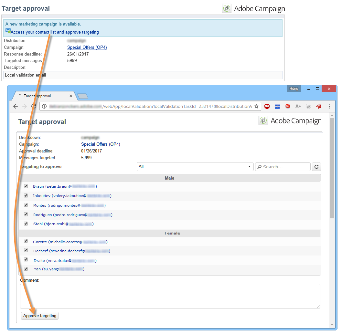Click the browser address bar URL
The width and height of the screenshot is (342, 334).
151,106
